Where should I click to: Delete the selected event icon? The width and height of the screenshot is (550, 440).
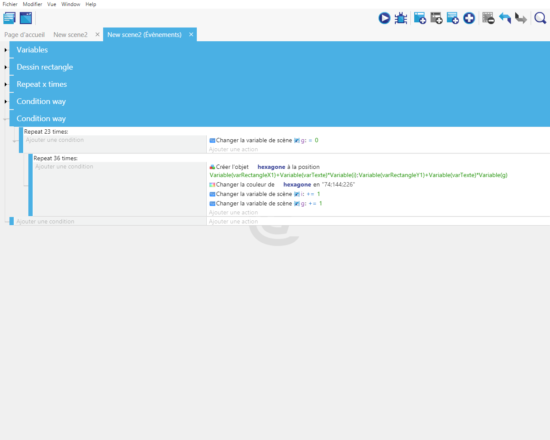[488, 18]
